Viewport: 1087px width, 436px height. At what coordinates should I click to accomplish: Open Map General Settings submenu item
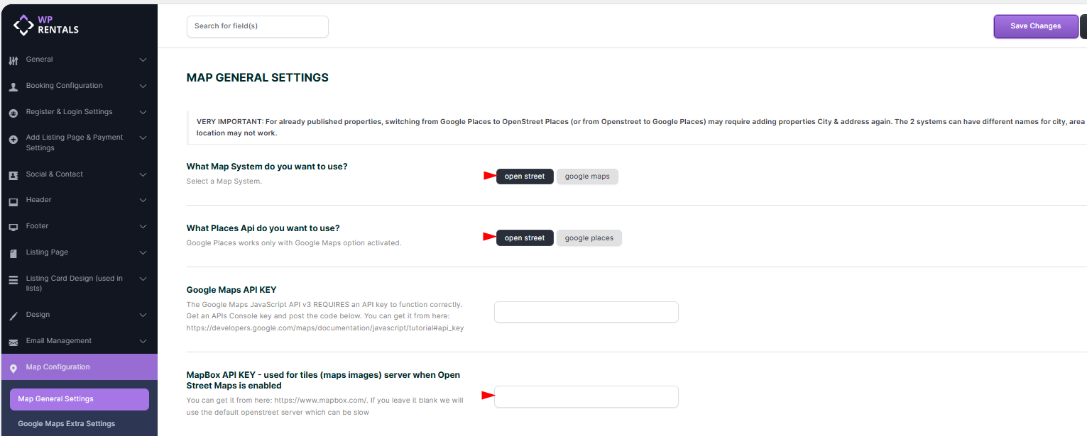point(79,399)
